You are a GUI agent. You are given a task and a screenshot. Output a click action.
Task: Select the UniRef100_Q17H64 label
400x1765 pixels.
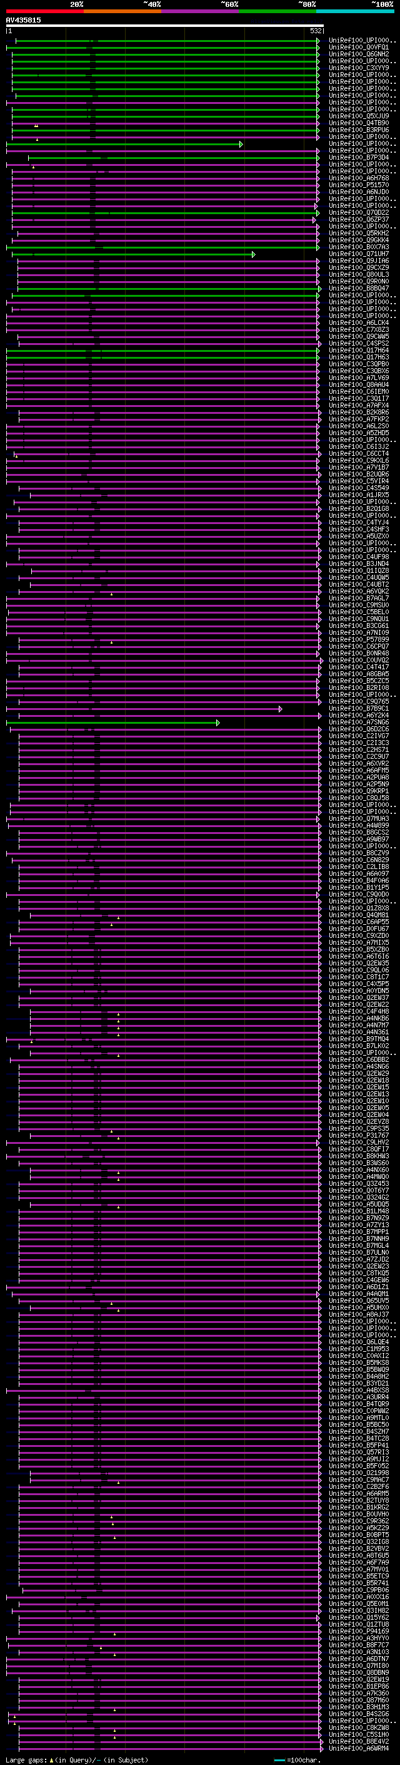pos(359,351)
